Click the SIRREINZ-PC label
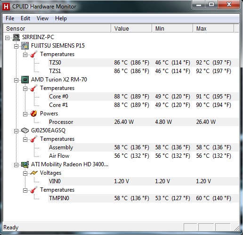 click(38, 37)
